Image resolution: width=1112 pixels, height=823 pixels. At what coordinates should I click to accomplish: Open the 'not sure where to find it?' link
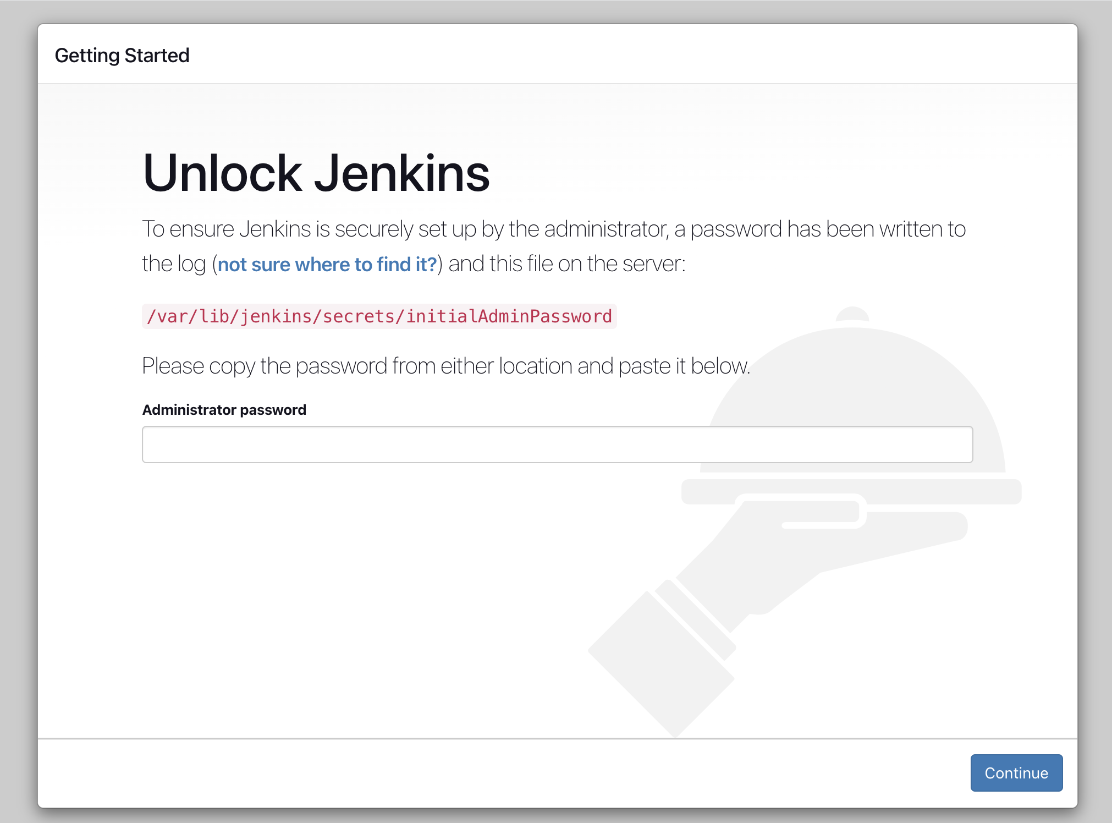327,265
